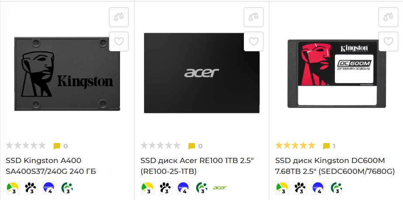Click the five-star rating on Kingston DC600M

click(x=295, y=146)
